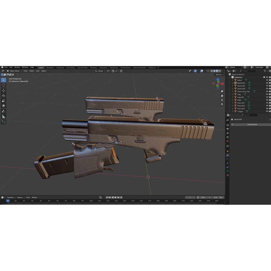This screenshot has width=271, height=271.
Task: Hide mag.001 via its eye icon
Action: pyautogui.click(x=267, y=97)
